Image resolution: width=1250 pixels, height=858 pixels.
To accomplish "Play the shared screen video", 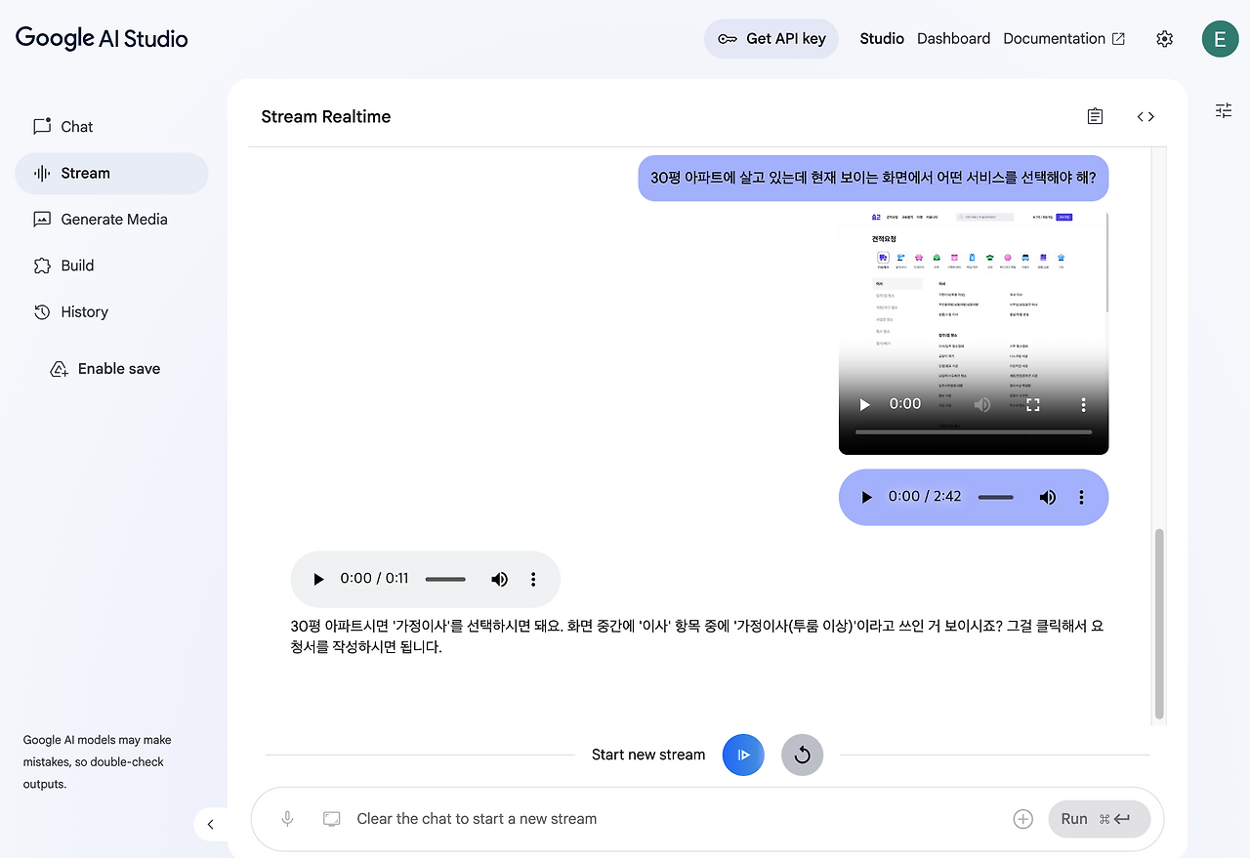I will (x=864, y=404).
